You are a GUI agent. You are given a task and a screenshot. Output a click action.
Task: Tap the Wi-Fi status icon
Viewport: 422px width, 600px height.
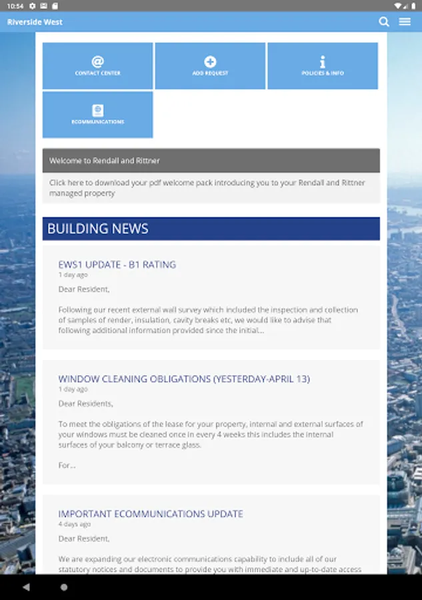398,6
